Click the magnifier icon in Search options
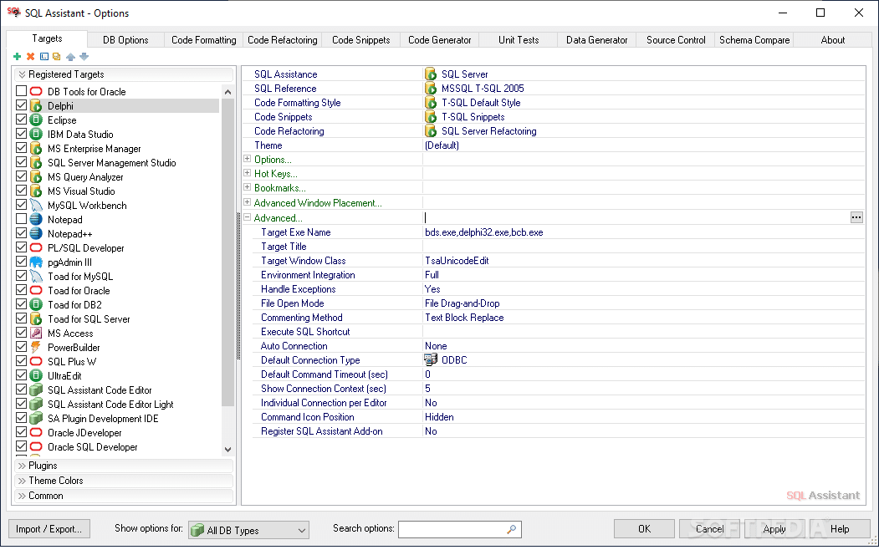879x550 pixels. 511,529
